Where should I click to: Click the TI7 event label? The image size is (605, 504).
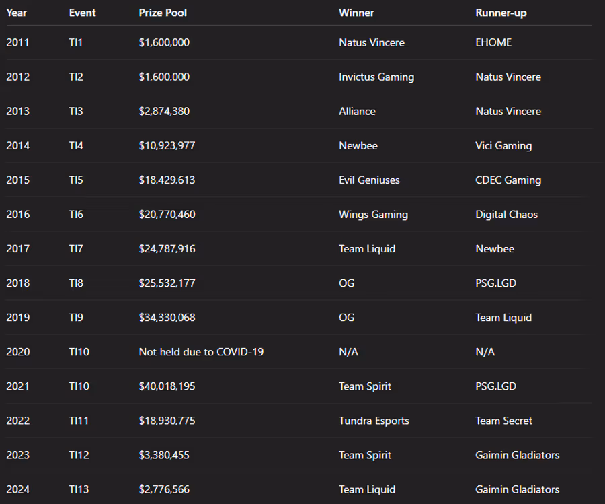click(x=76, y=248)
